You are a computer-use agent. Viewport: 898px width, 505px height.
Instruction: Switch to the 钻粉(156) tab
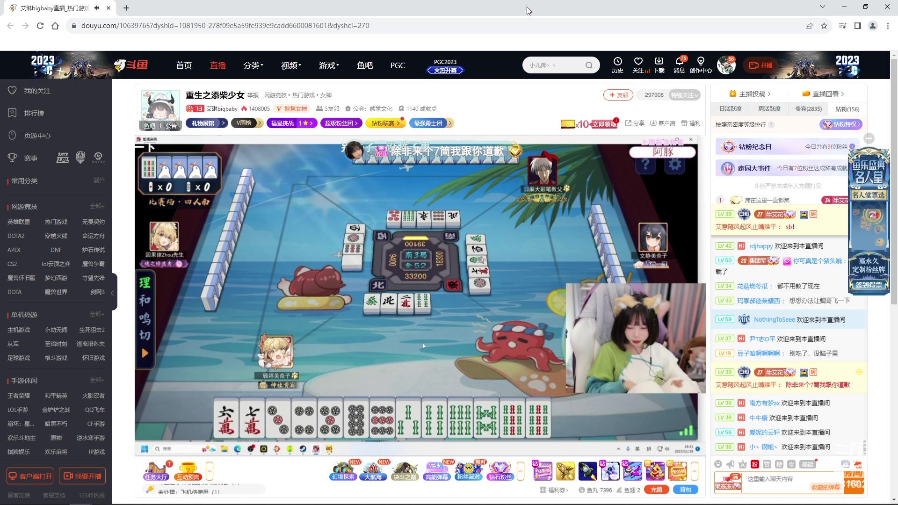coord(847,109)
